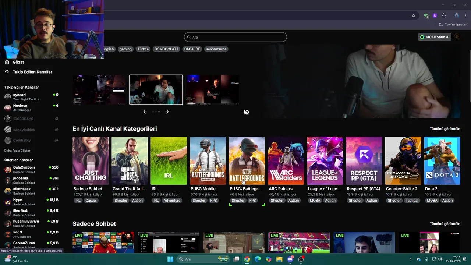Click the Windows taskbar Ara search box

click(203, 259)
